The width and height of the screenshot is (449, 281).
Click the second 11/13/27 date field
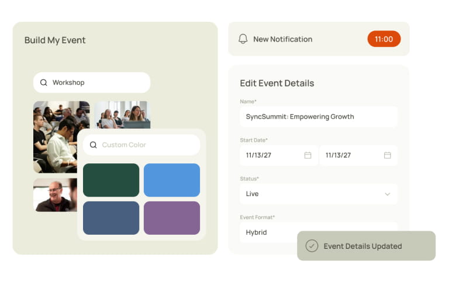click(x=358, y=155)
